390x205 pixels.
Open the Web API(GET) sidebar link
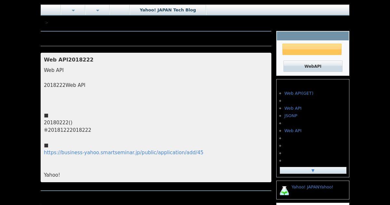click(299, 93)
